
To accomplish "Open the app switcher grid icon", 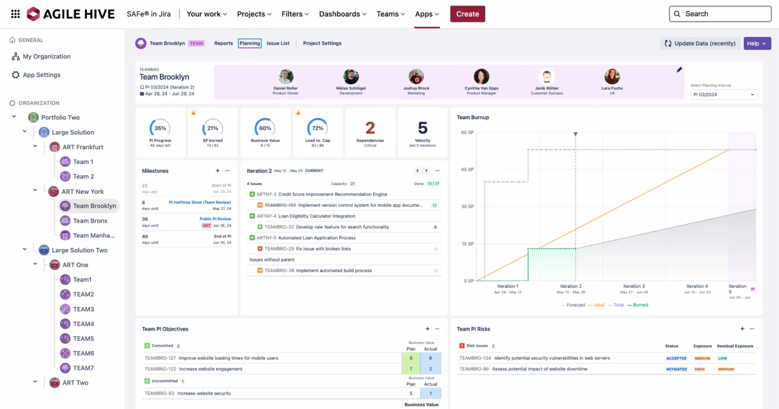I will click(x=15, y=14).
